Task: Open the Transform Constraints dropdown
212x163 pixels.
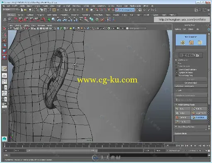Action: coord(191,100)
